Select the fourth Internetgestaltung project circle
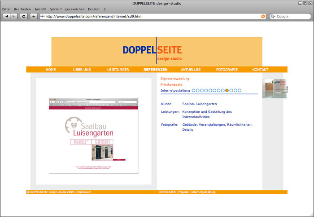314x217 pixels. point(206,90)
